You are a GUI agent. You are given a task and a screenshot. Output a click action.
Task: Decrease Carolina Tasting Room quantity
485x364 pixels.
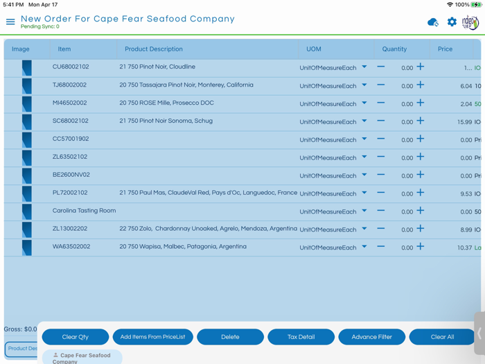[x=381, y=210]
